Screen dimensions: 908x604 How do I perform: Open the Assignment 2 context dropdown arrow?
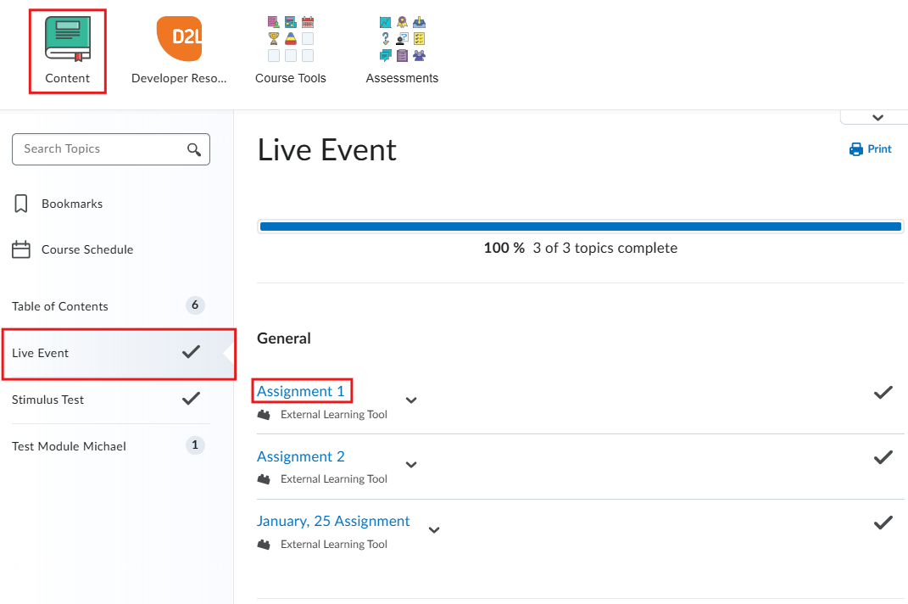(411, 465)
